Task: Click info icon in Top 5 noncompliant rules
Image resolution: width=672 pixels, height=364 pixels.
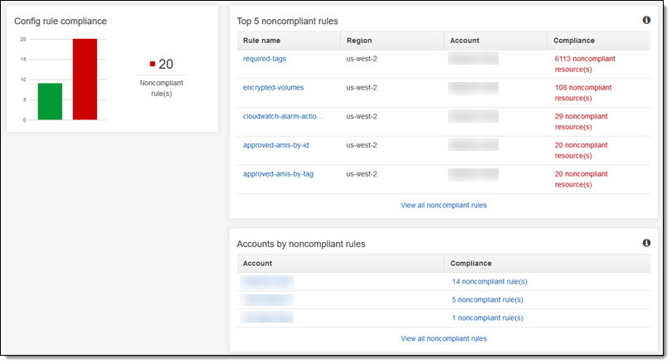Action: (646, 20)
